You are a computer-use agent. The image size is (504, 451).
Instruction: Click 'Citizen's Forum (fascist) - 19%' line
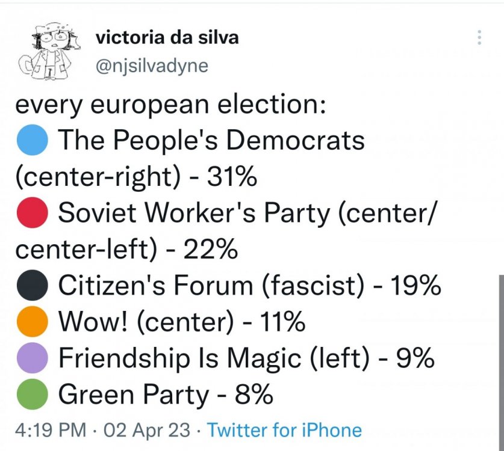tap(249, 286)
